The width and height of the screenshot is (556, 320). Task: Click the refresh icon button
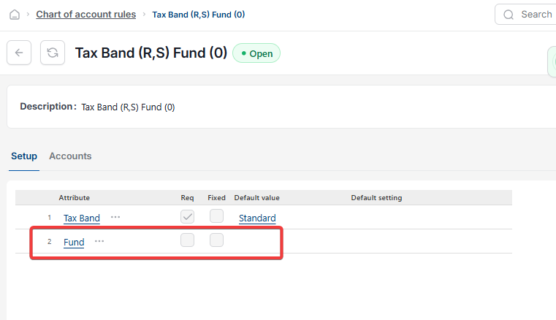click(53, 53)
